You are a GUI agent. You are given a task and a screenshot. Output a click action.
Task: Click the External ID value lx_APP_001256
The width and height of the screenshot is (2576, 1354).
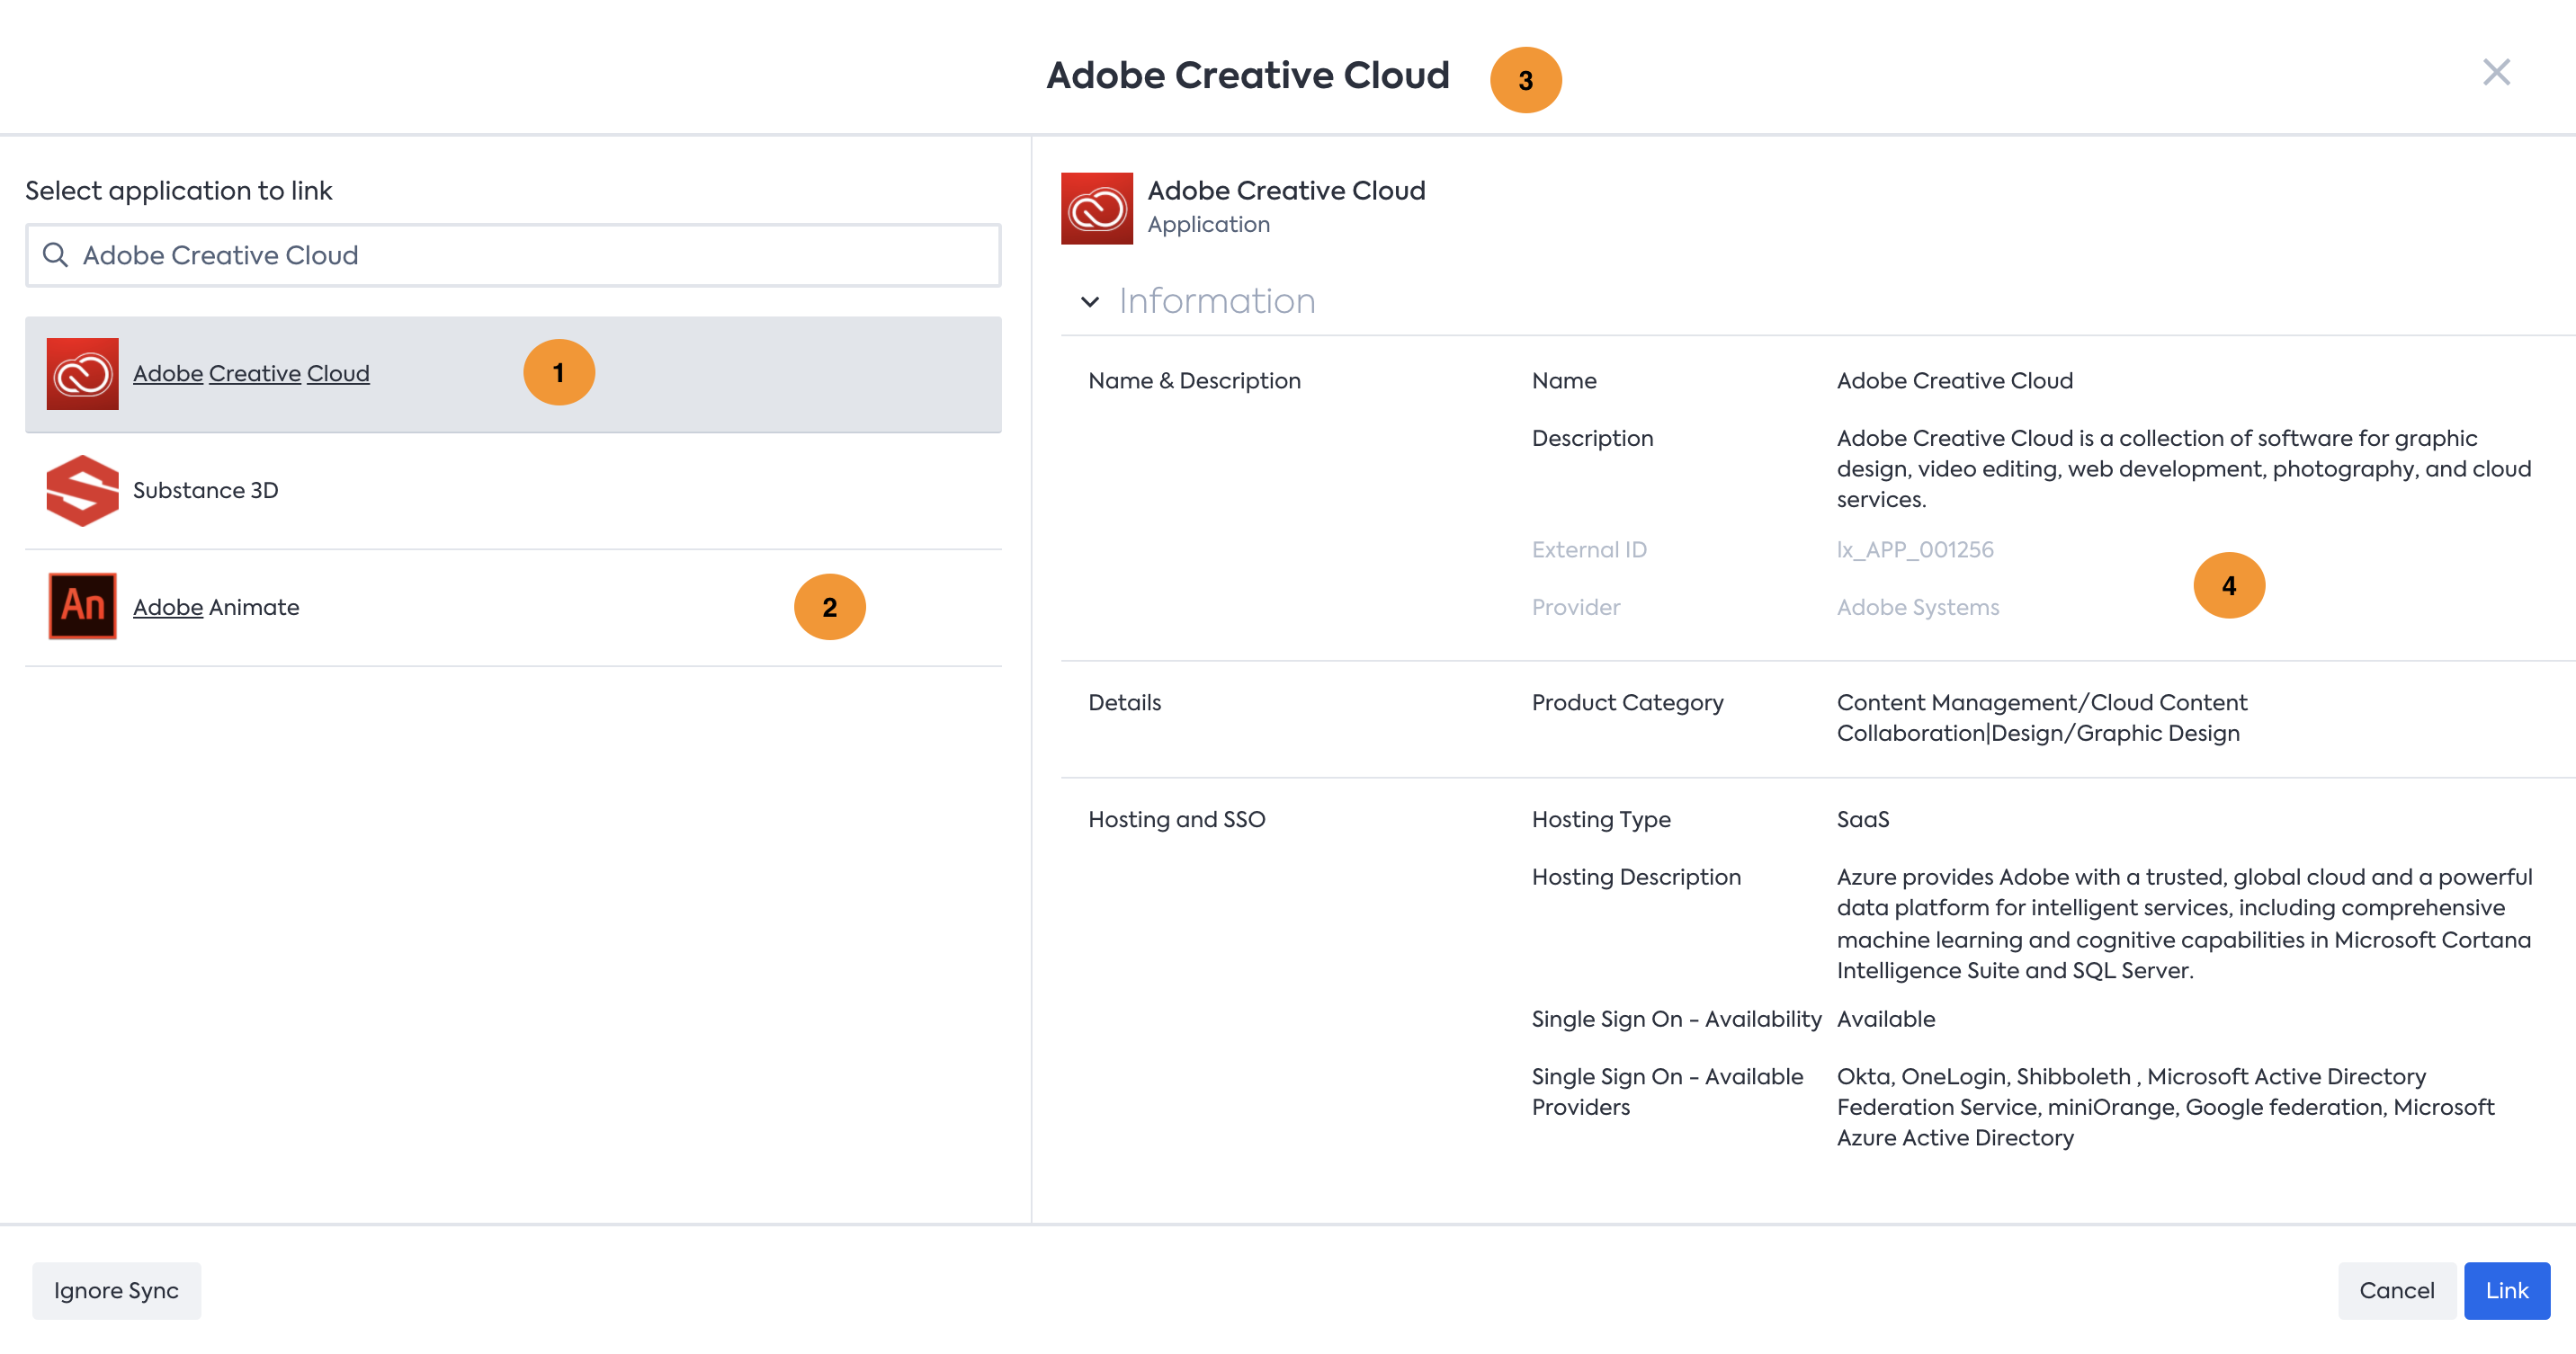1914,549
